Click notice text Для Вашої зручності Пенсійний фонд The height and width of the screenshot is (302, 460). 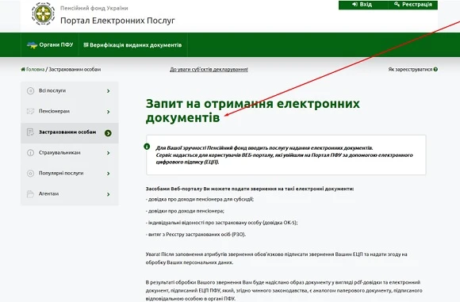(x=284, y=155)
